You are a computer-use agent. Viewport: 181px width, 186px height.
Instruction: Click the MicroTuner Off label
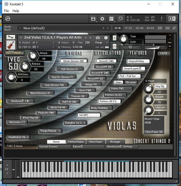tap(154, 132)
